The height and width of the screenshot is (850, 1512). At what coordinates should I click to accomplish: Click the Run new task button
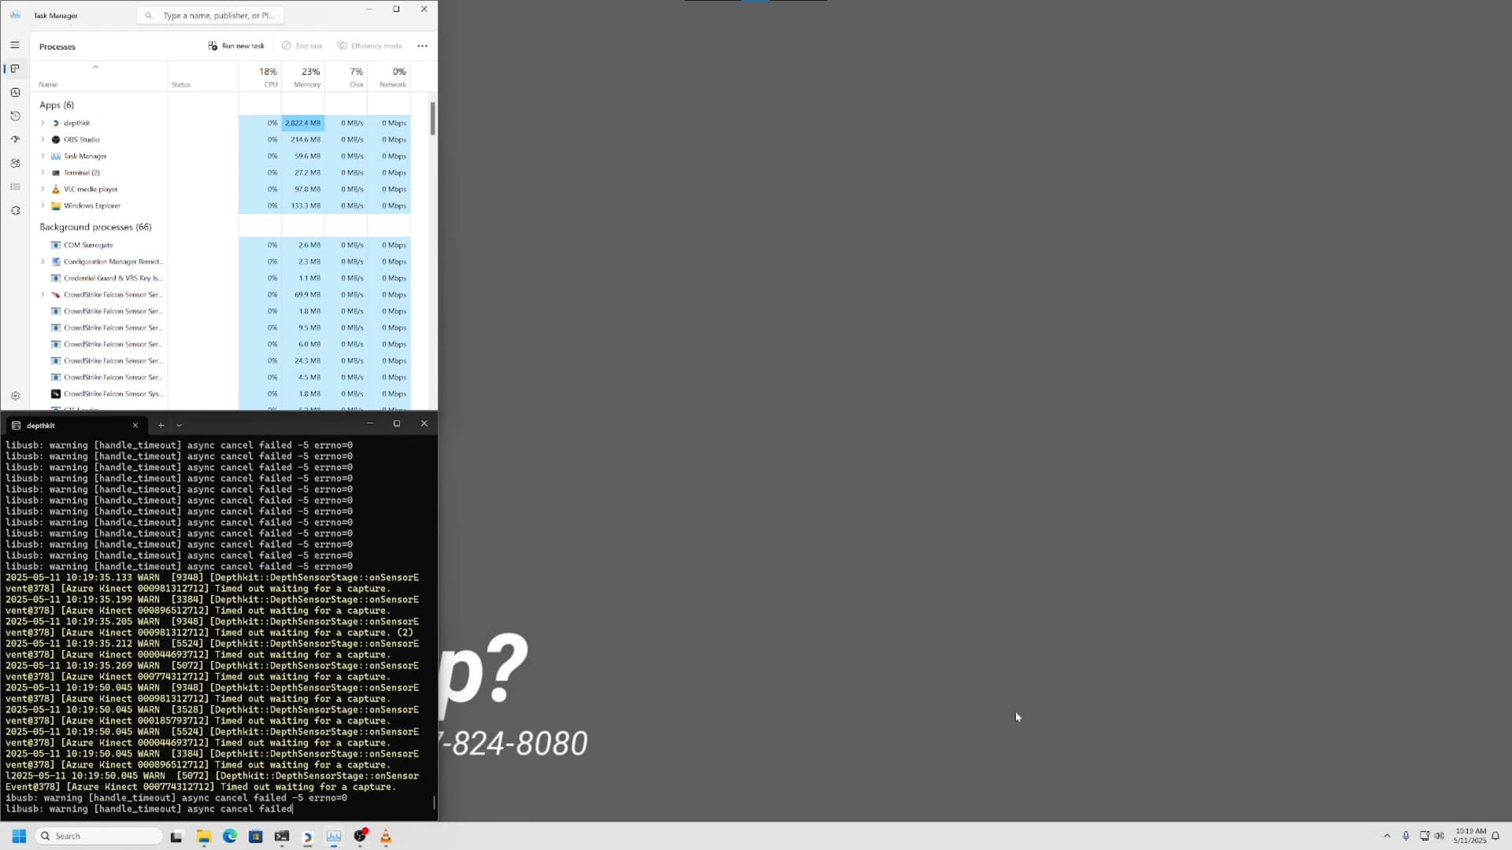click(236, 46)
